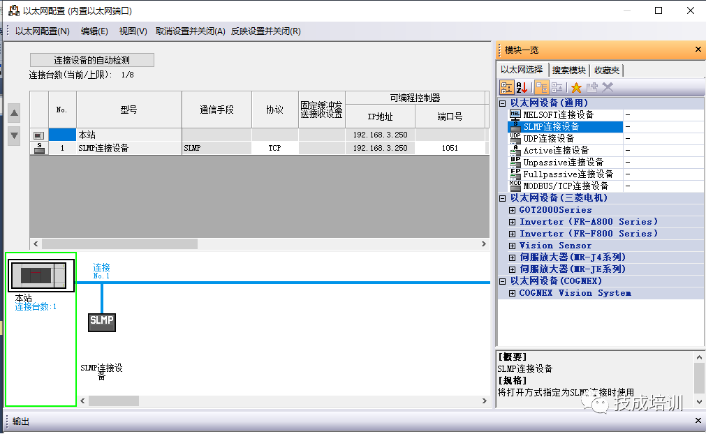Click the MODBUS/TCP连接设备 device icon
Image resolution: width=706 pixels, height=434 pixels.
tap(516, 186)
